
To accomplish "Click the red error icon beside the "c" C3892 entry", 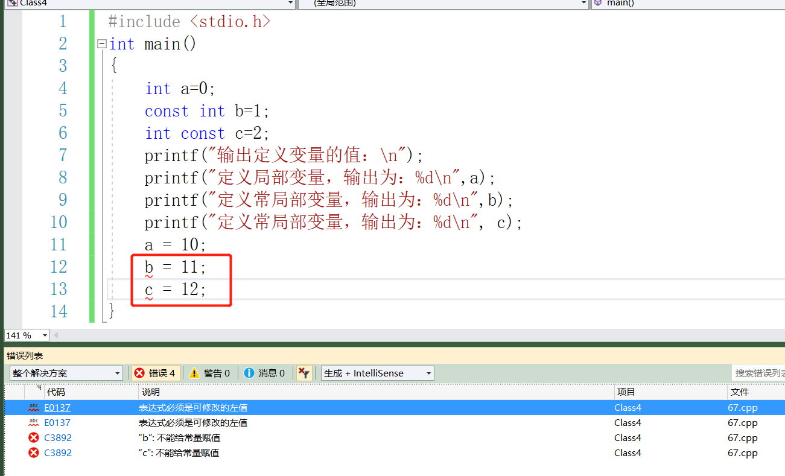I will [x=34, y=452].
